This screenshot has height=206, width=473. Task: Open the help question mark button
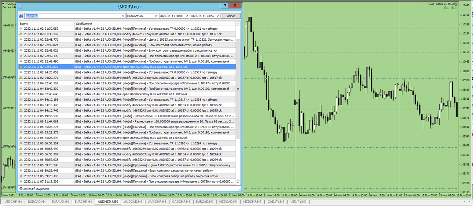click(x=225, y=5)
